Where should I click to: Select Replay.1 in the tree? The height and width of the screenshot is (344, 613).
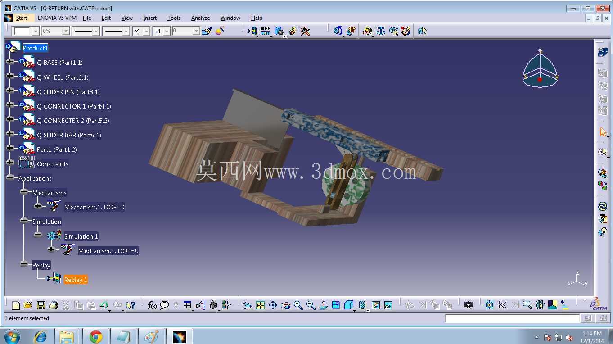pyautogui.click(x=76, y=280)
